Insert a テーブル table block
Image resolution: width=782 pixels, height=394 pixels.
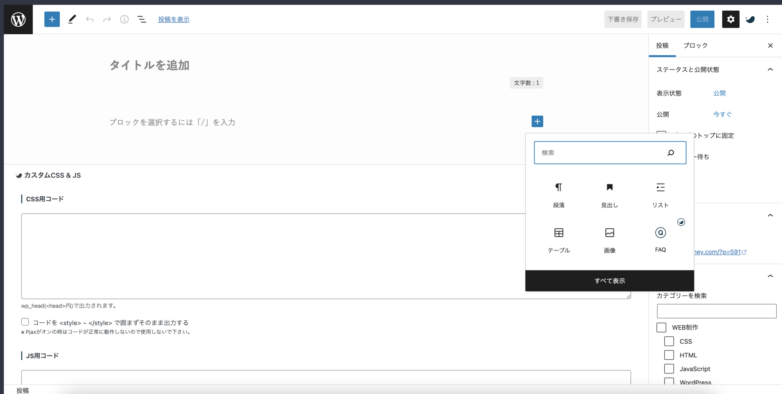coord(559,240)
